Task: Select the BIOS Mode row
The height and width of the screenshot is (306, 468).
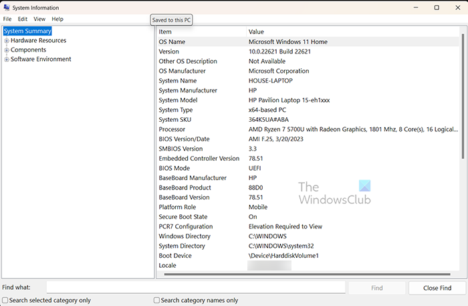Action: point(308,168)
